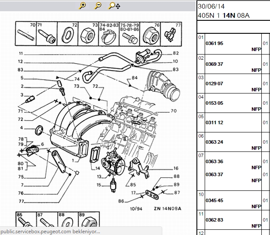Click the part 70 stud thumbnail
Viewport: 270px width, 235px height.
[x=26, y=34]
